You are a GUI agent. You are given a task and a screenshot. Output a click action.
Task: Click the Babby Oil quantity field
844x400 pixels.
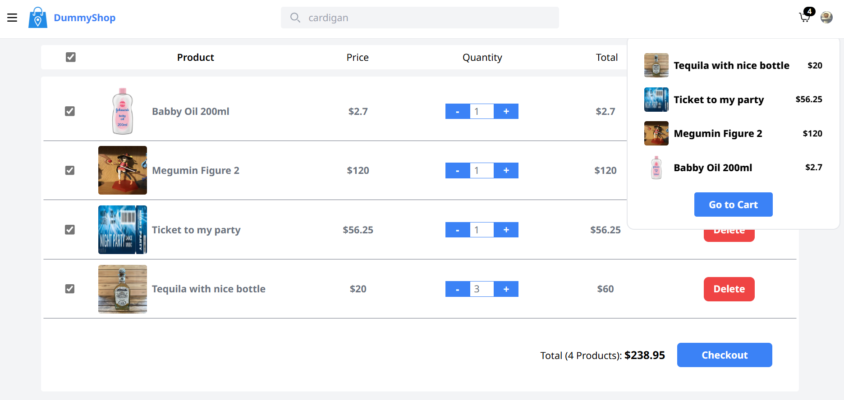tap(482, 111)
